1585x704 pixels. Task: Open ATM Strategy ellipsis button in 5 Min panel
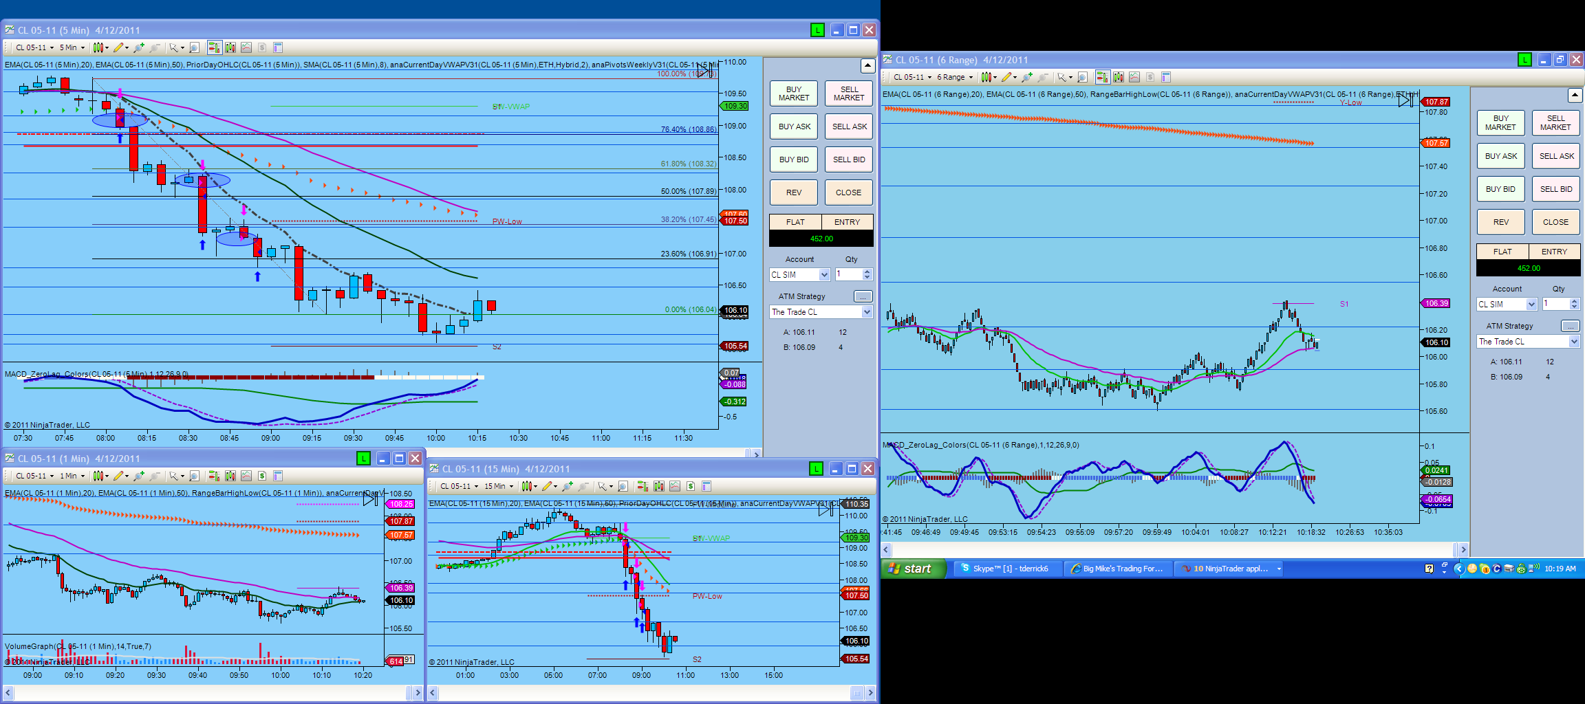coord(863,296)
